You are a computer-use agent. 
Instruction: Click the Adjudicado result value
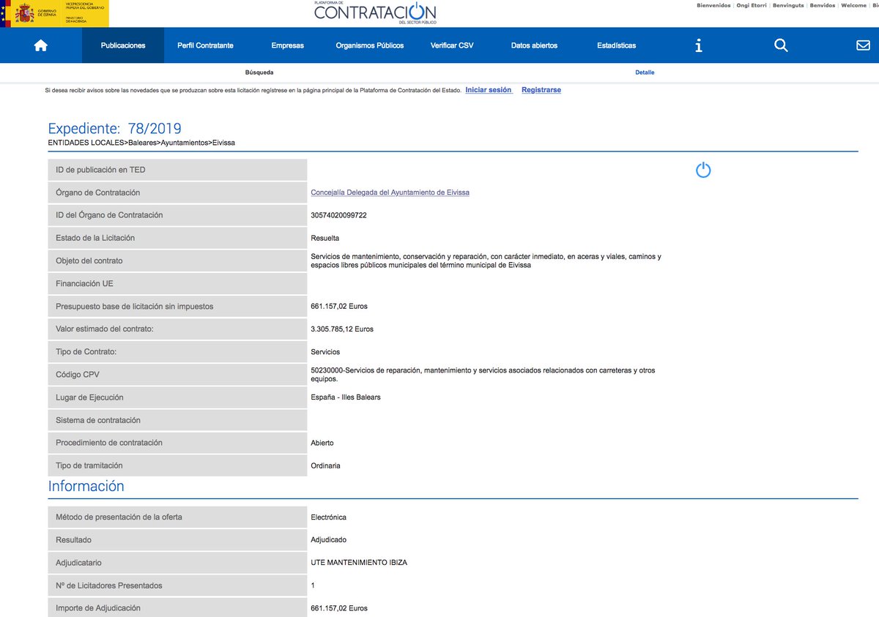(328, 539)
